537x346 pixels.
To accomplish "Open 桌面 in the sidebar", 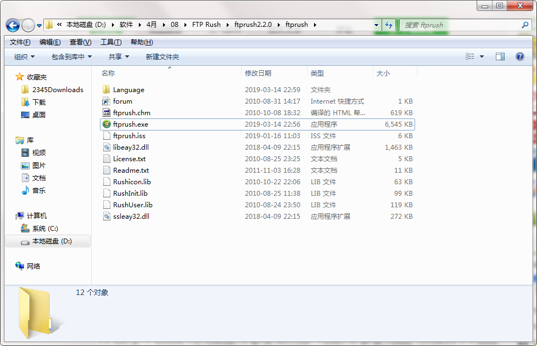I will [x=33, y=115].
